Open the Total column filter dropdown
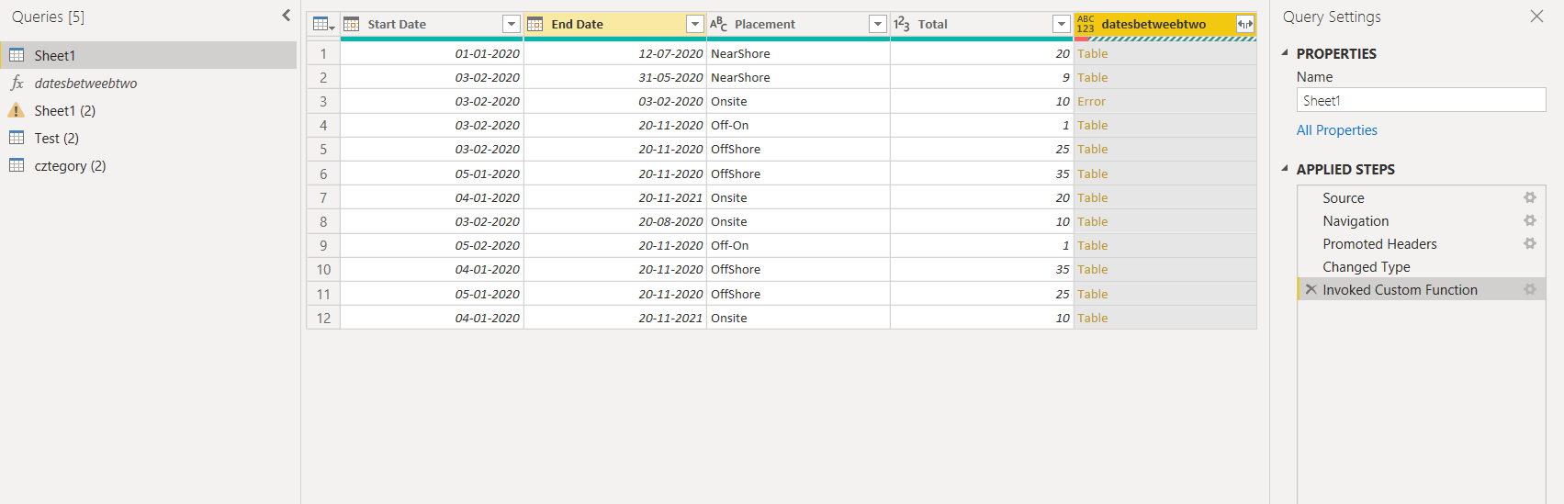Image resolution: width=1564 pixels, height=504 pixels. (x=1062, y=24)
